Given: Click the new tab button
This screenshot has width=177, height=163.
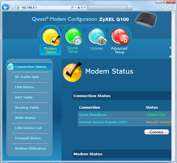Looking at the screenshot, I should pyautogui.click(x=129, y=8).
